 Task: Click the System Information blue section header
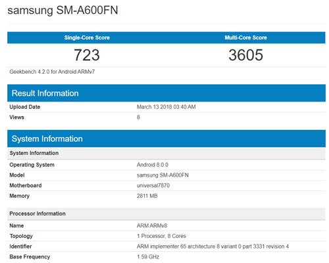(166, 138)
